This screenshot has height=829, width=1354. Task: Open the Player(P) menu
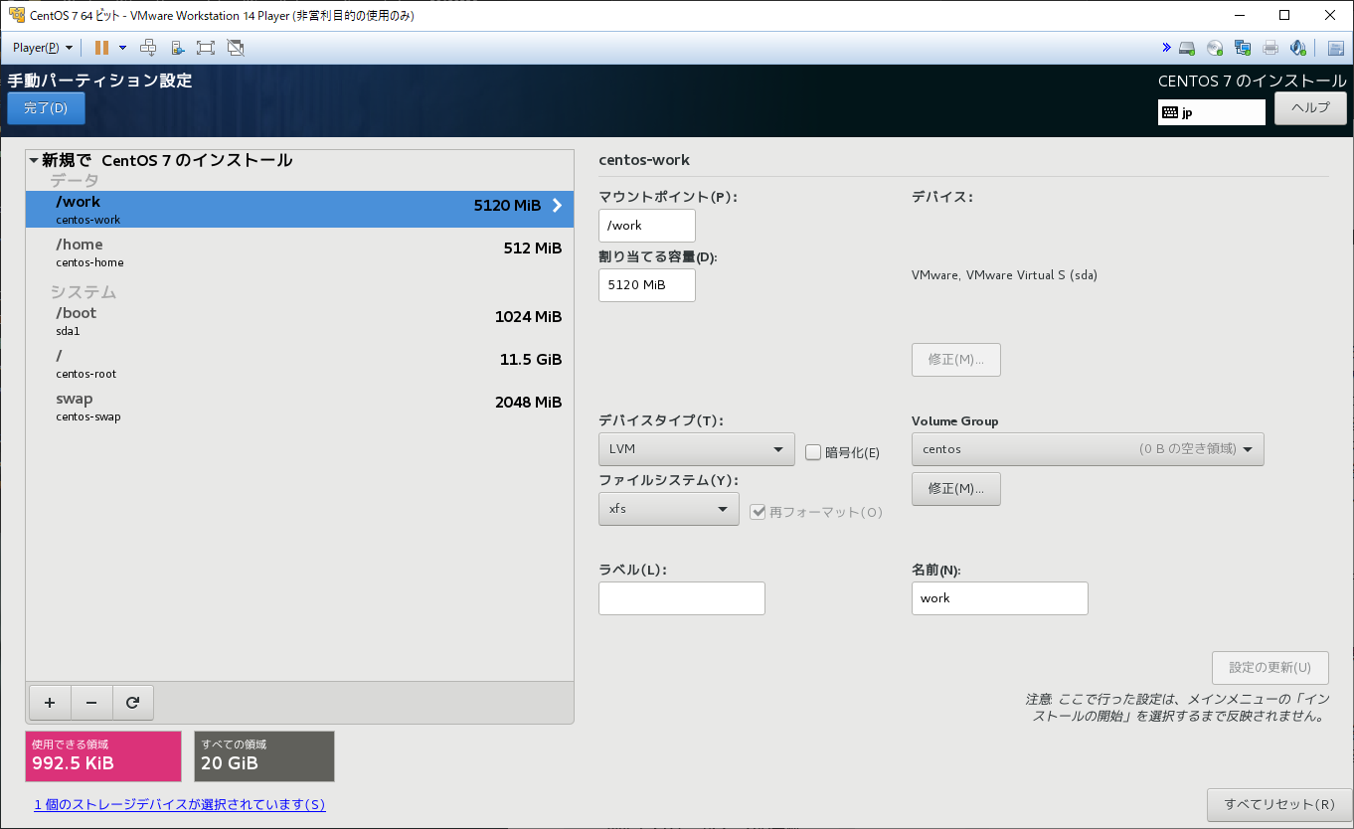[x=42, y=48]
